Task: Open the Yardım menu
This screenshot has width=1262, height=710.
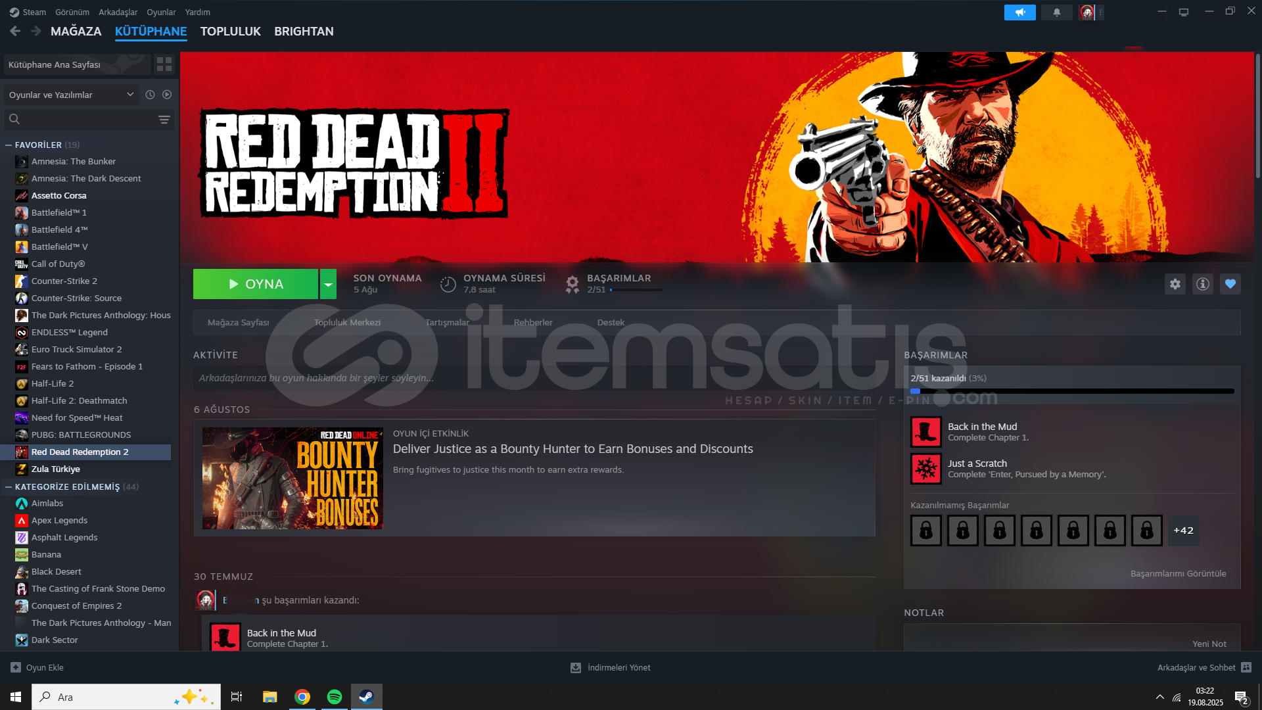Action: point(198,12)
